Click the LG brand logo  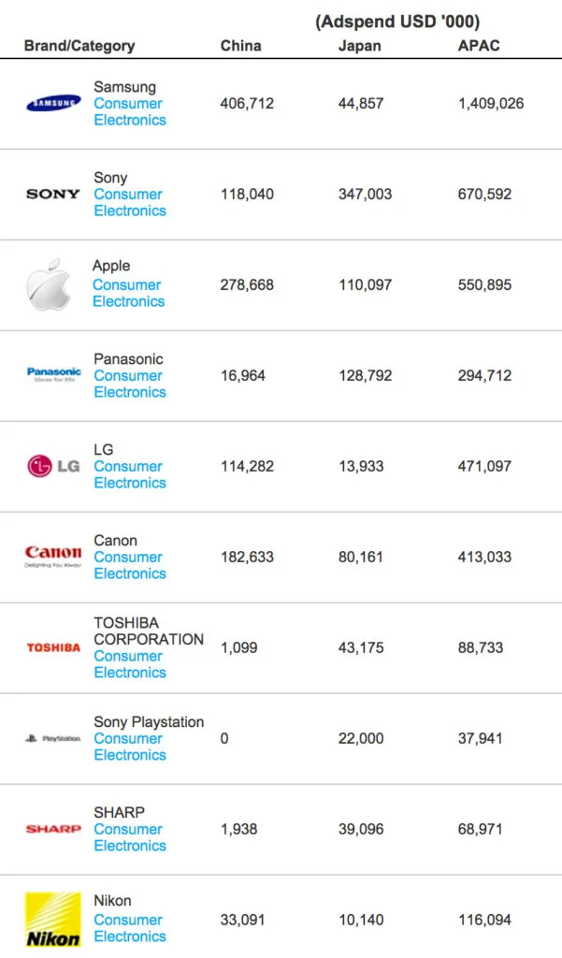click(53, 466)
